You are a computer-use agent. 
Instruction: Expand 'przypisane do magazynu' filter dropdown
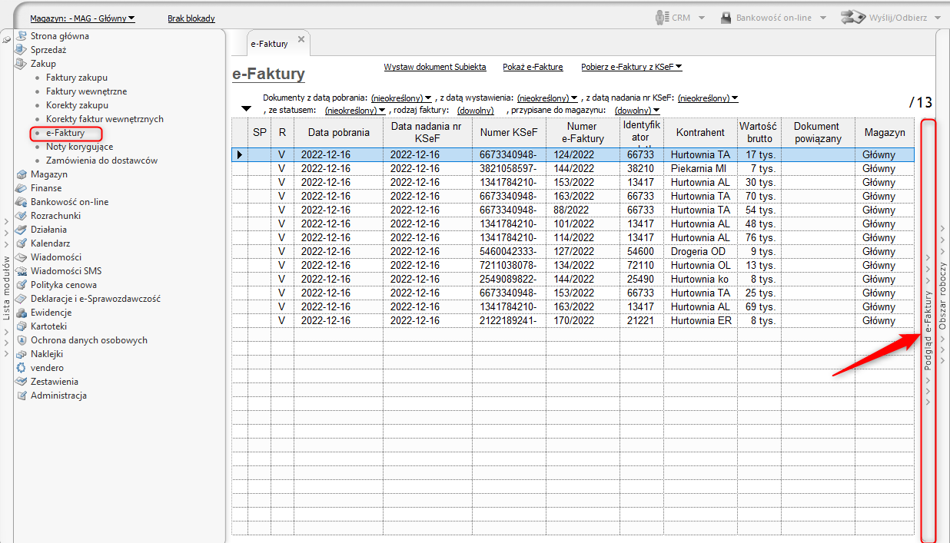tap(637, 111)
